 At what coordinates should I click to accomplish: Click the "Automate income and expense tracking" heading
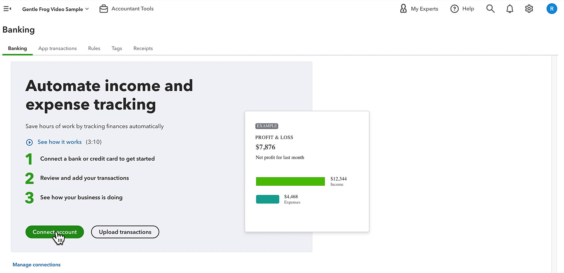(x=109, y=95)
